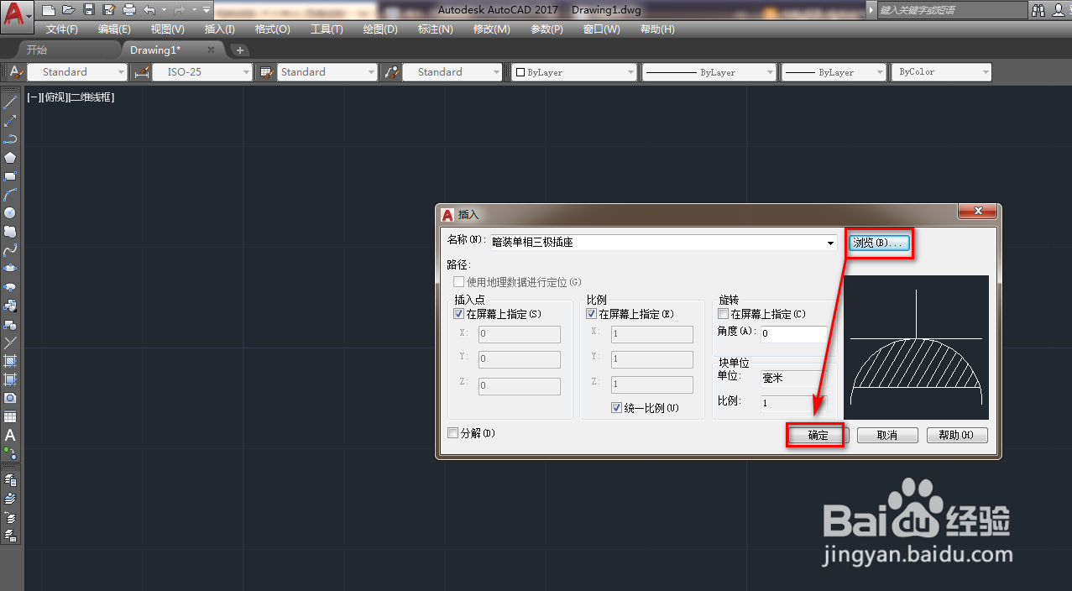The width and height of the screenshot is (1072, 591).
Task: Expand the quick access toolbar customize arrow
Action: click(207, 10)
